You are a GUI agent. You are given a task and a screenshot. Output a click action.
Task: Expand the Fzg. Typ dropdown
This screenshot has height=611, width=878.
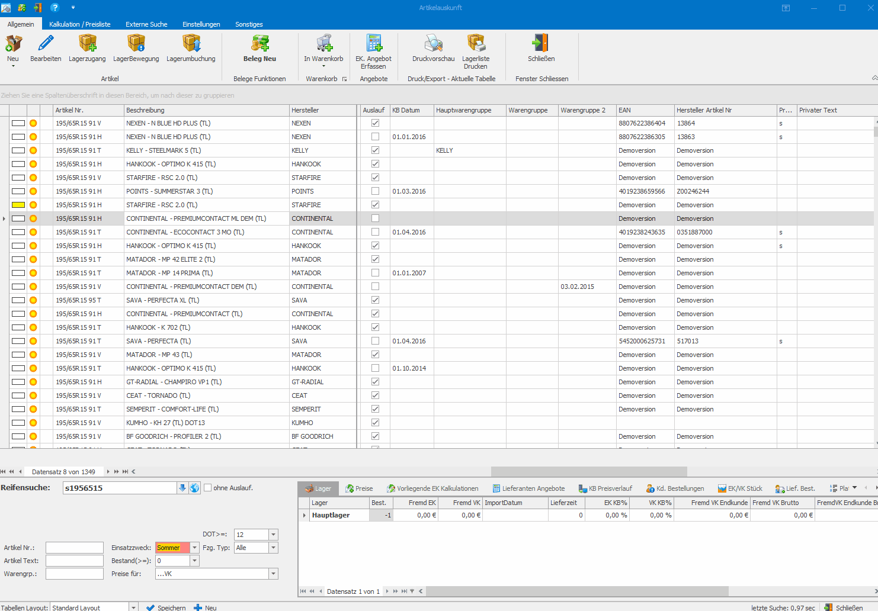273,548
